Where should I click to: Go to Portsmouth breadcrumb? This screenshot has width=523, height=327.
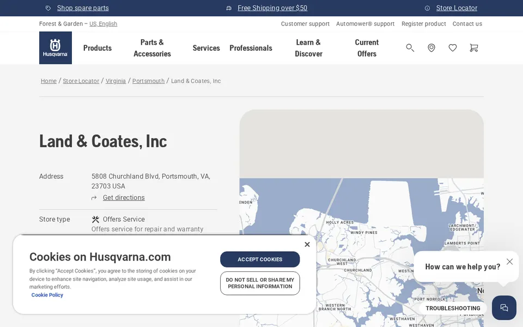click(148, 81)
